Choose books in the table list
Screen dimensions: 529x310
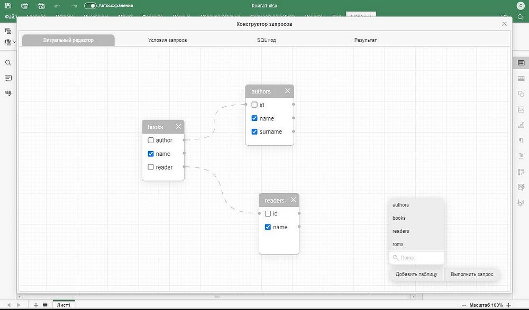coord(399,218)
